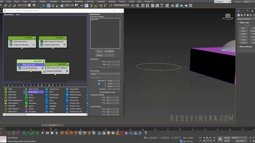Open the Animation menu
This screenshot has height=143, width=255.
click(53, 2)
